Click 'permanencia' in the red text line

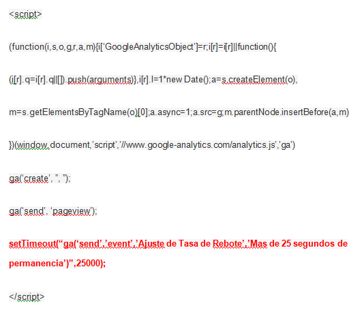(36, 264)
